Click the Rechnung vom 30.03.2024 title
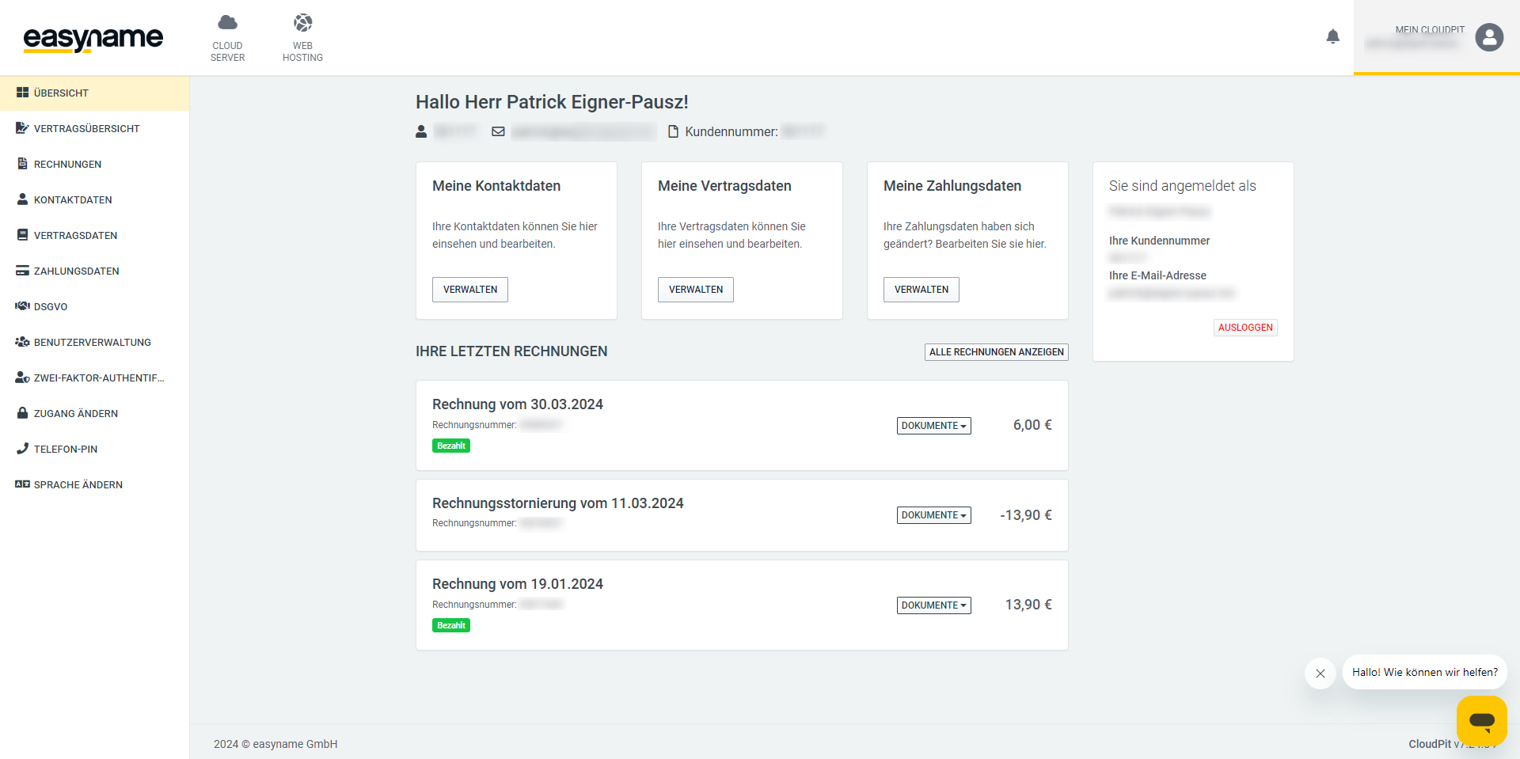This screenshot has width=1520, height=759. [x=517, y=404]
